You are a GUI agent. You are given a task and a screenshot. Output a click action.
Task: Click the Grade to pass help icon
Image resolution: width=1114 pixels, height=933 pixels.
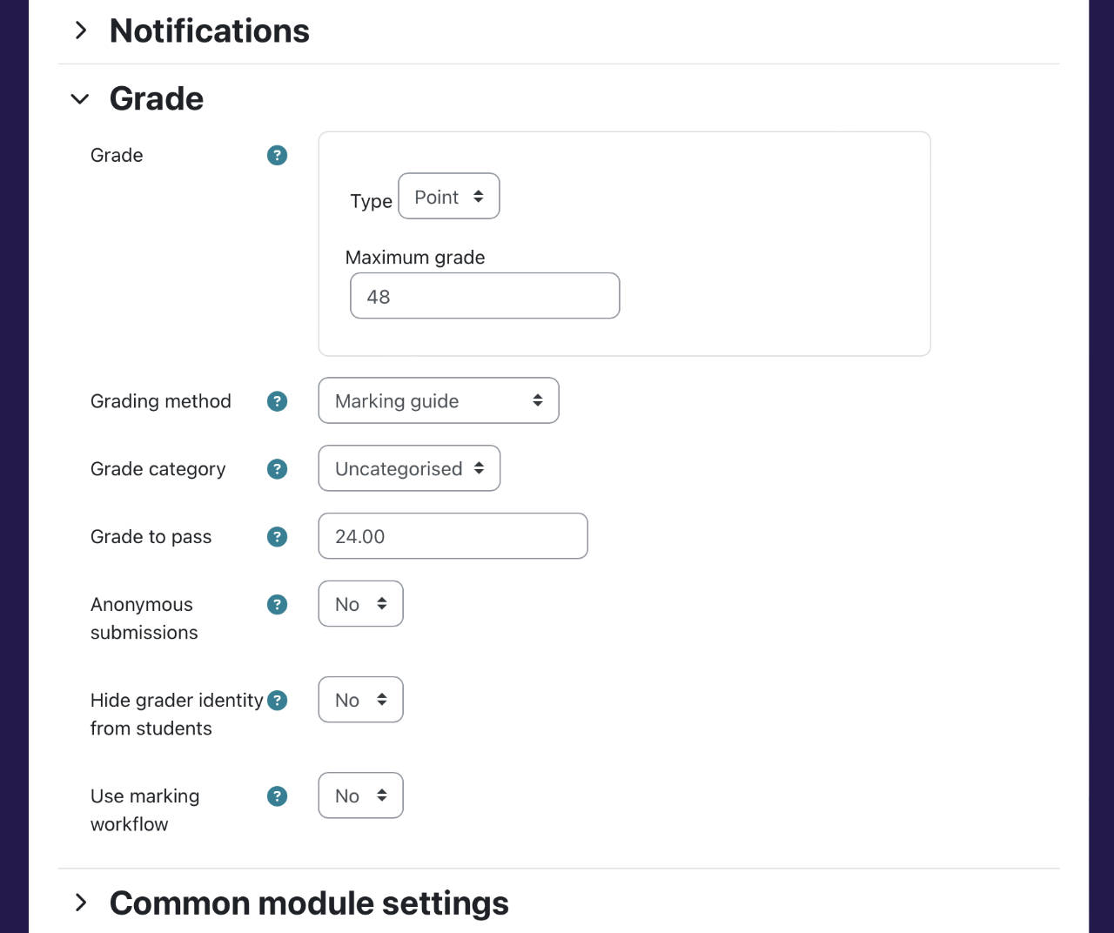(277, 536)
